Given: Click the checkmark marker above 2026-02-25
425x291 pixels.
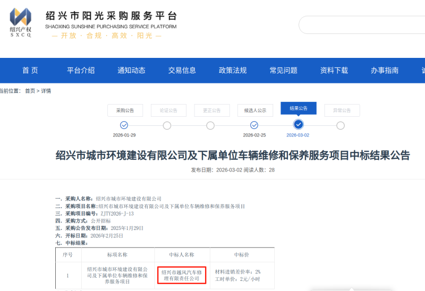Looking at the screenshot, I should coord(254,125).
